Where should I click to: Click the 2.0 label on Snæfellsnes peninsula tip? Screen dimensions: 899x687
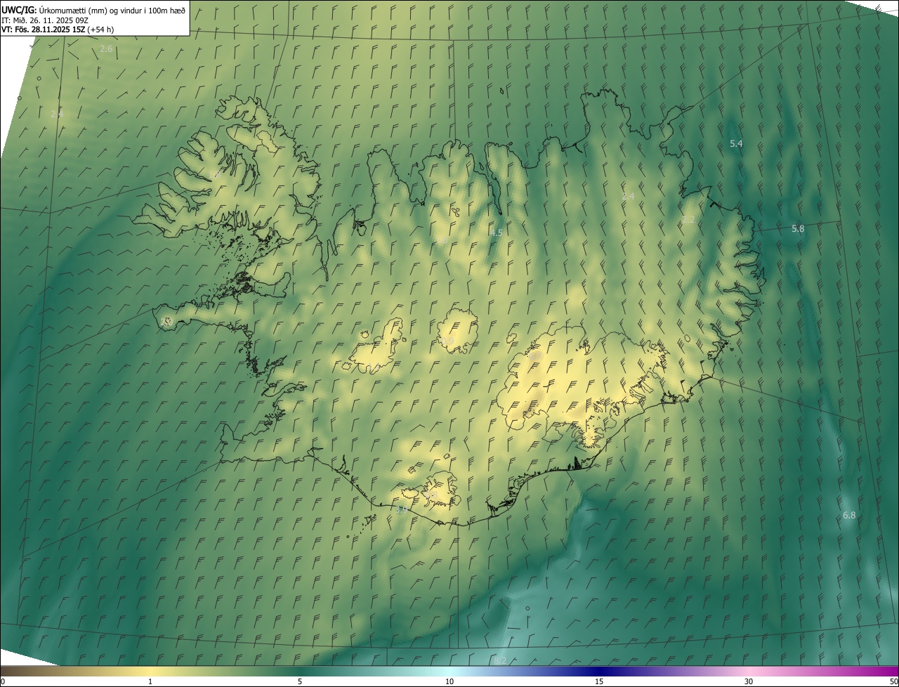[166, 322]
